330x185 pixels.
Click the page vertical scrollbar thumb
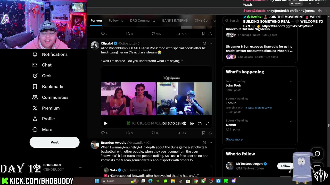[328, 125]
